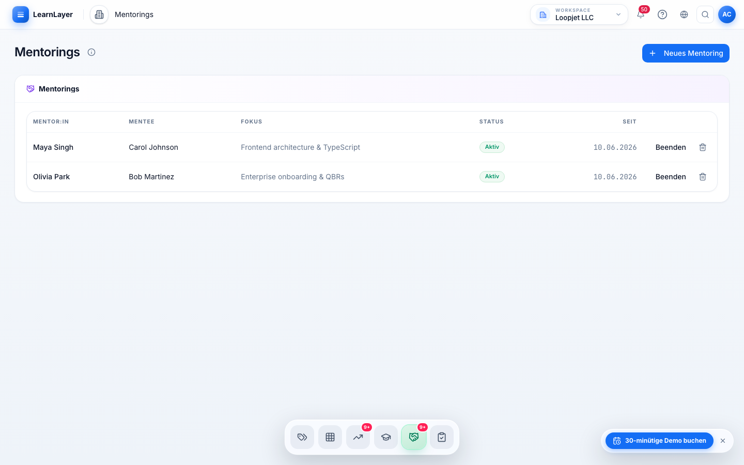Click the Mentorings breadcrumb label

point(134,14)
